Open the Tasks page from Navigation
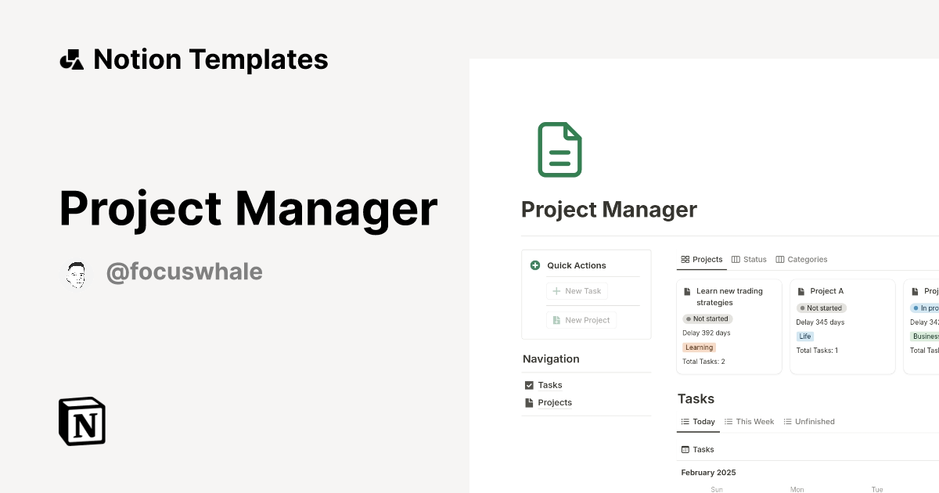The width and height of the screenshot is (939, 493). [550, 384]
